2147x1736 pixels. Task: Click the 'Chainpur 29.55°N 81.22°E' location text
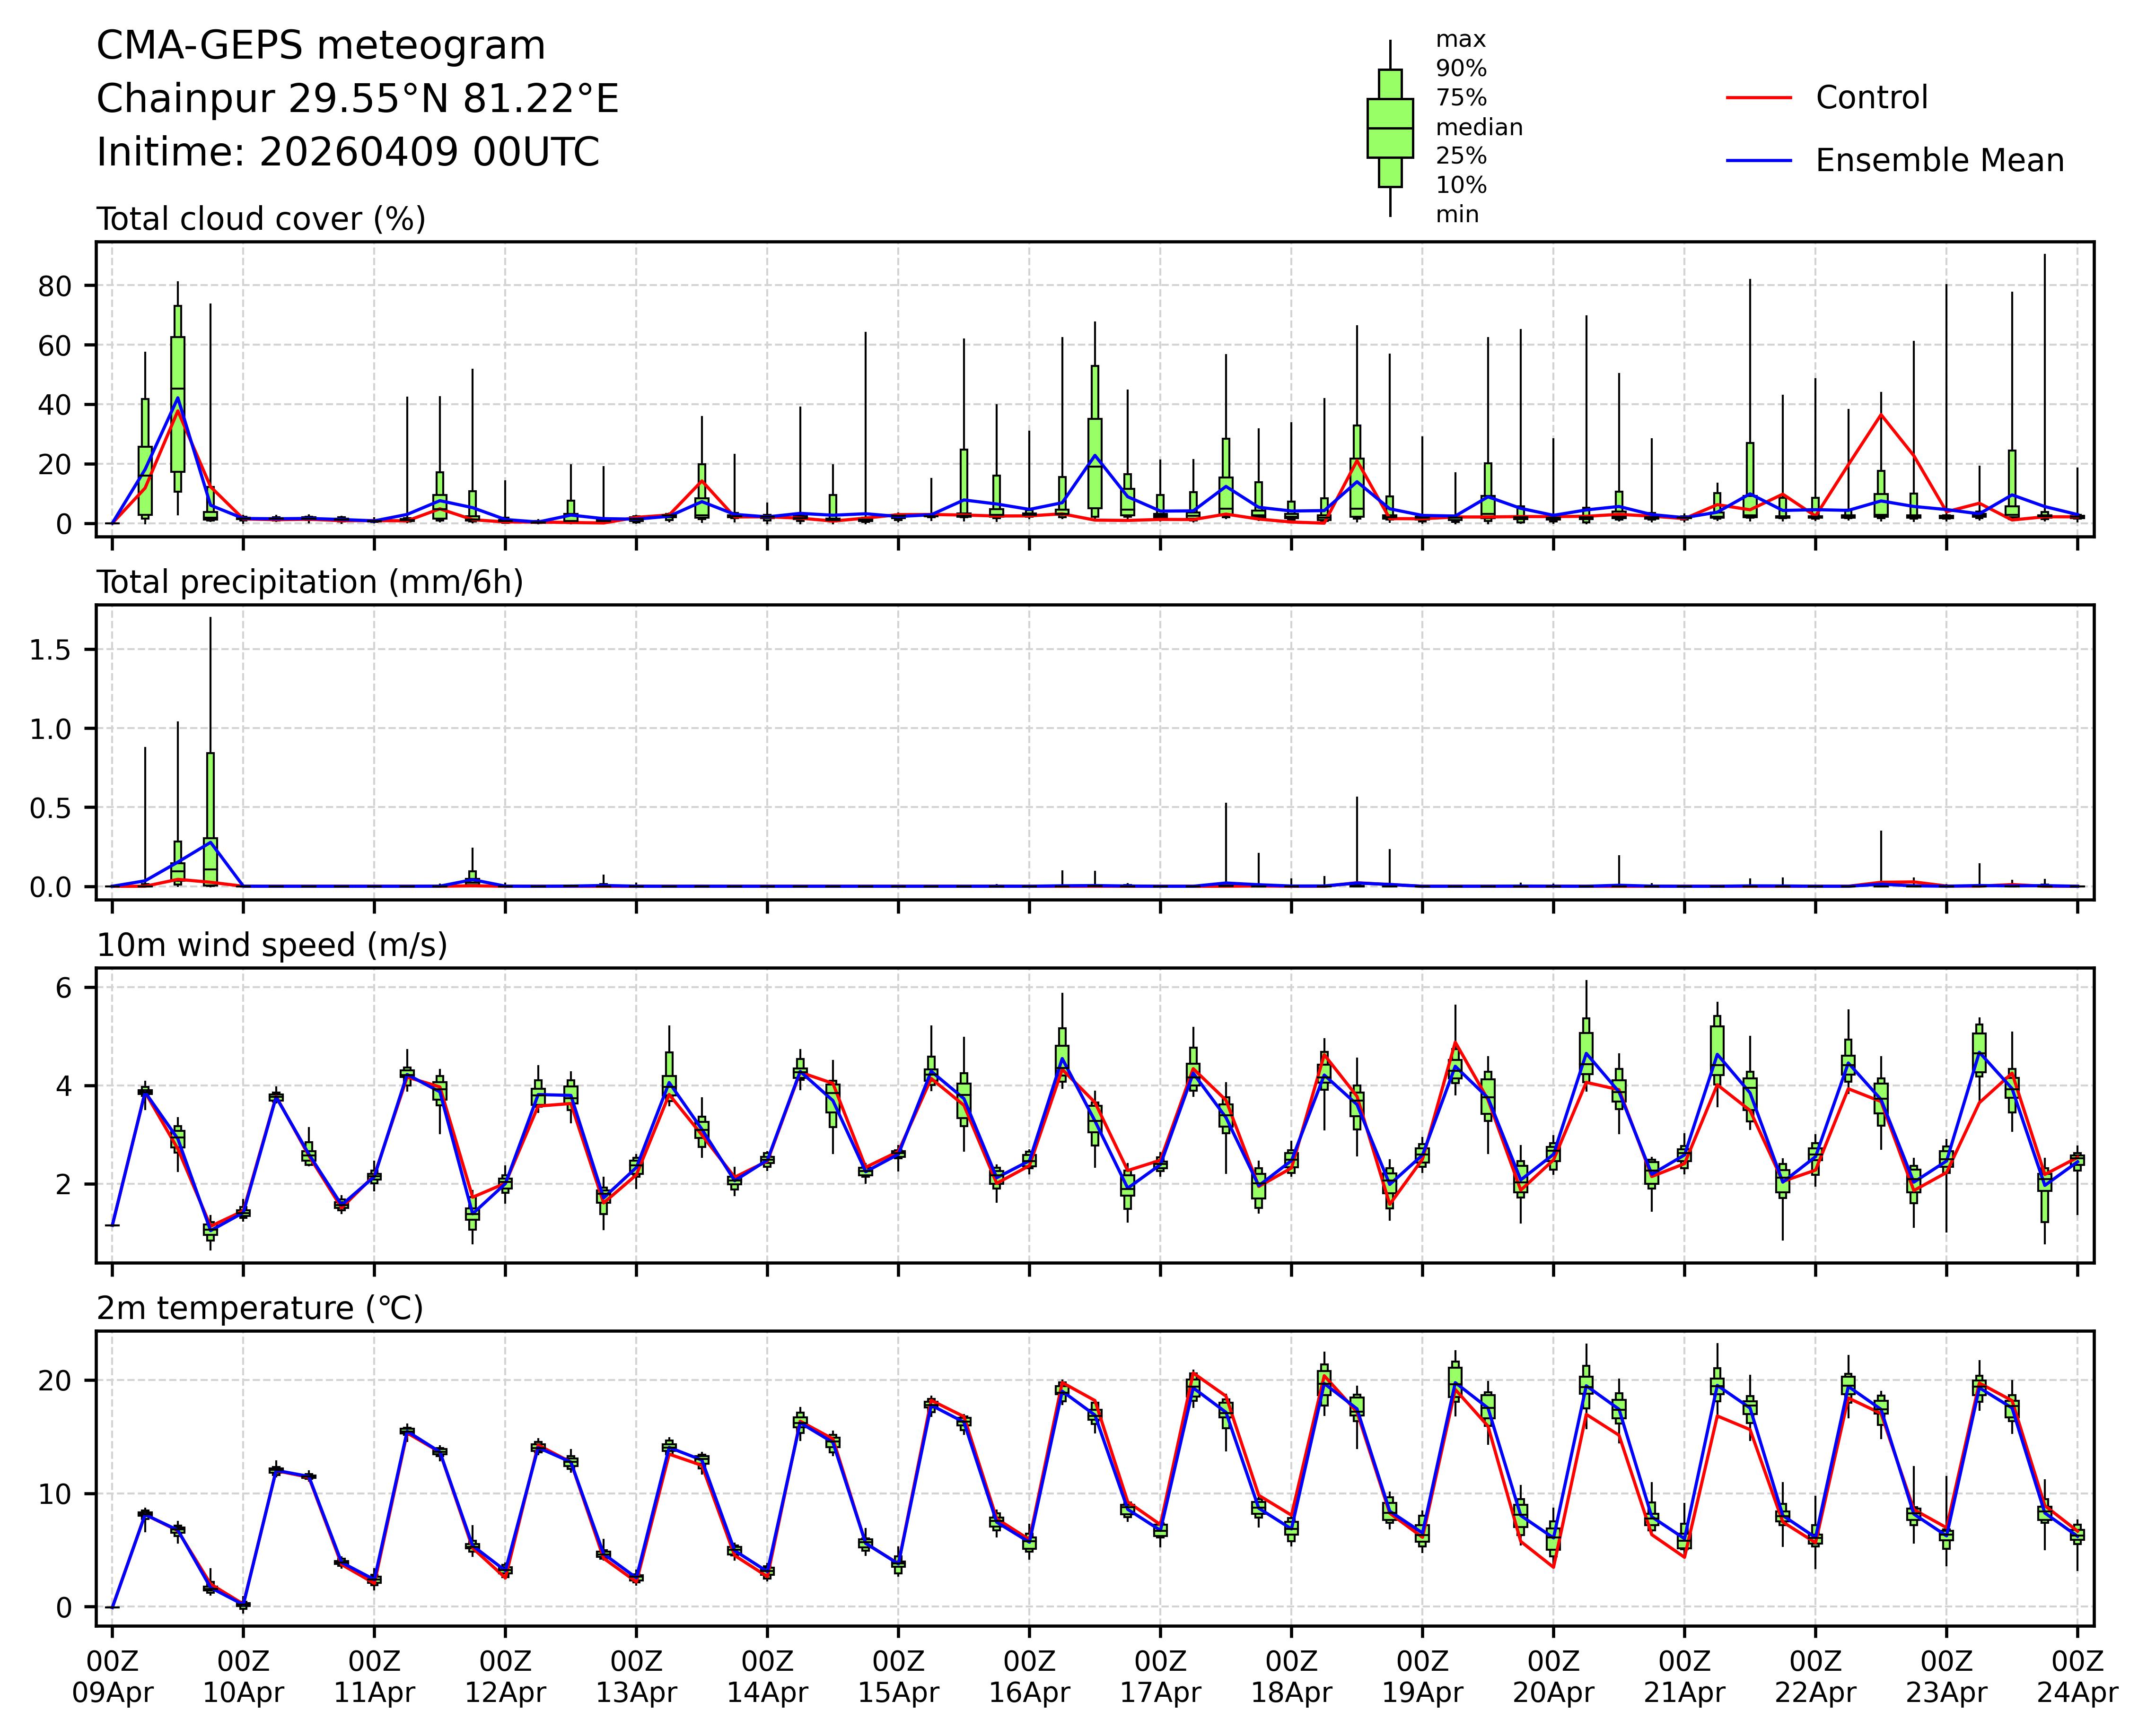(357, 99)
